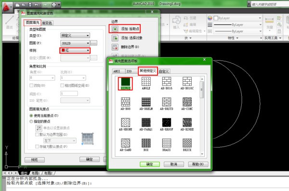Select use current origin radio button
289x191 pixels.
tap(31, 116)
